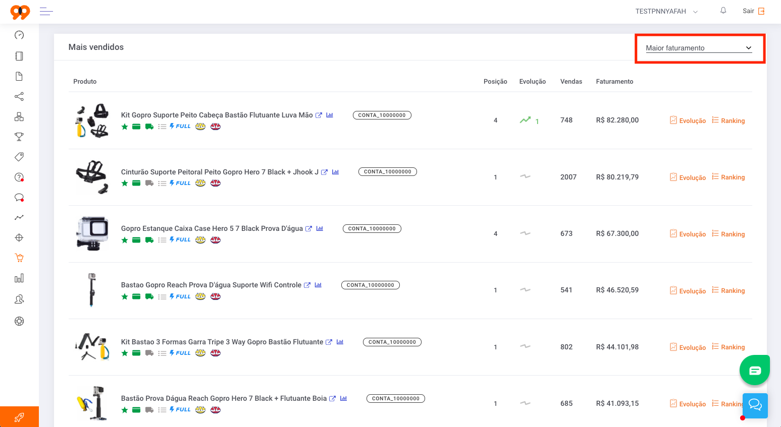Open price tag icon in sidebar

click(x=19, y=157)
